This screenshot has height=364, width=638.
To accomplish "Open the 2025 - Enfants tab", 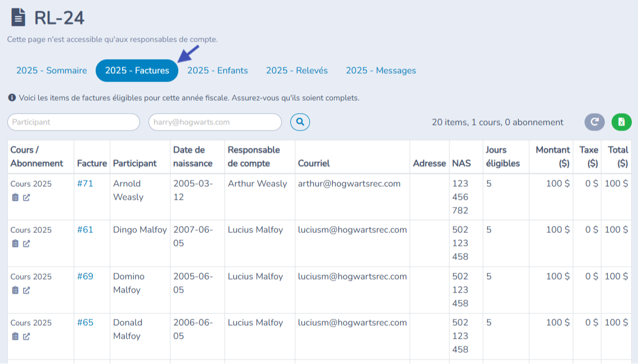I will (217, 70).
